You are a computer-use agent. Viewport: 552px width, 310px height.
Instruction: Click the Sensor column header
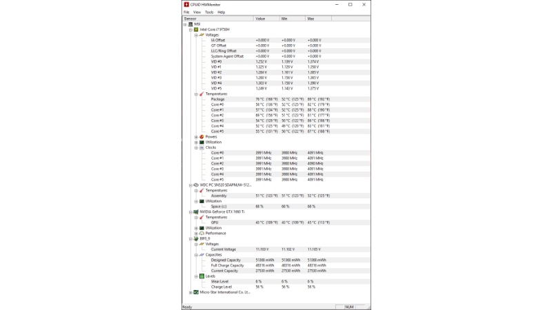218,19
